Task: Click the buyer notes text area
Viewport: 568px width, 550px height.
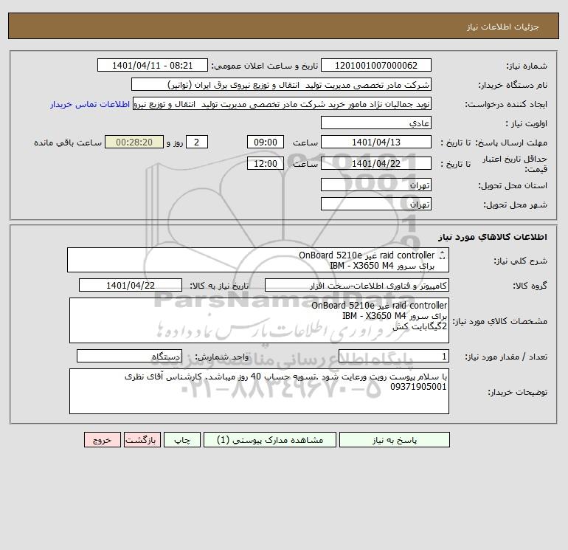Action: 259,391
